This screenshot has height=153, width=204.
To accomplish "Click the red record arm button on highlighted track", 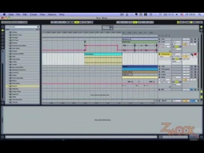I will point(195,54).
